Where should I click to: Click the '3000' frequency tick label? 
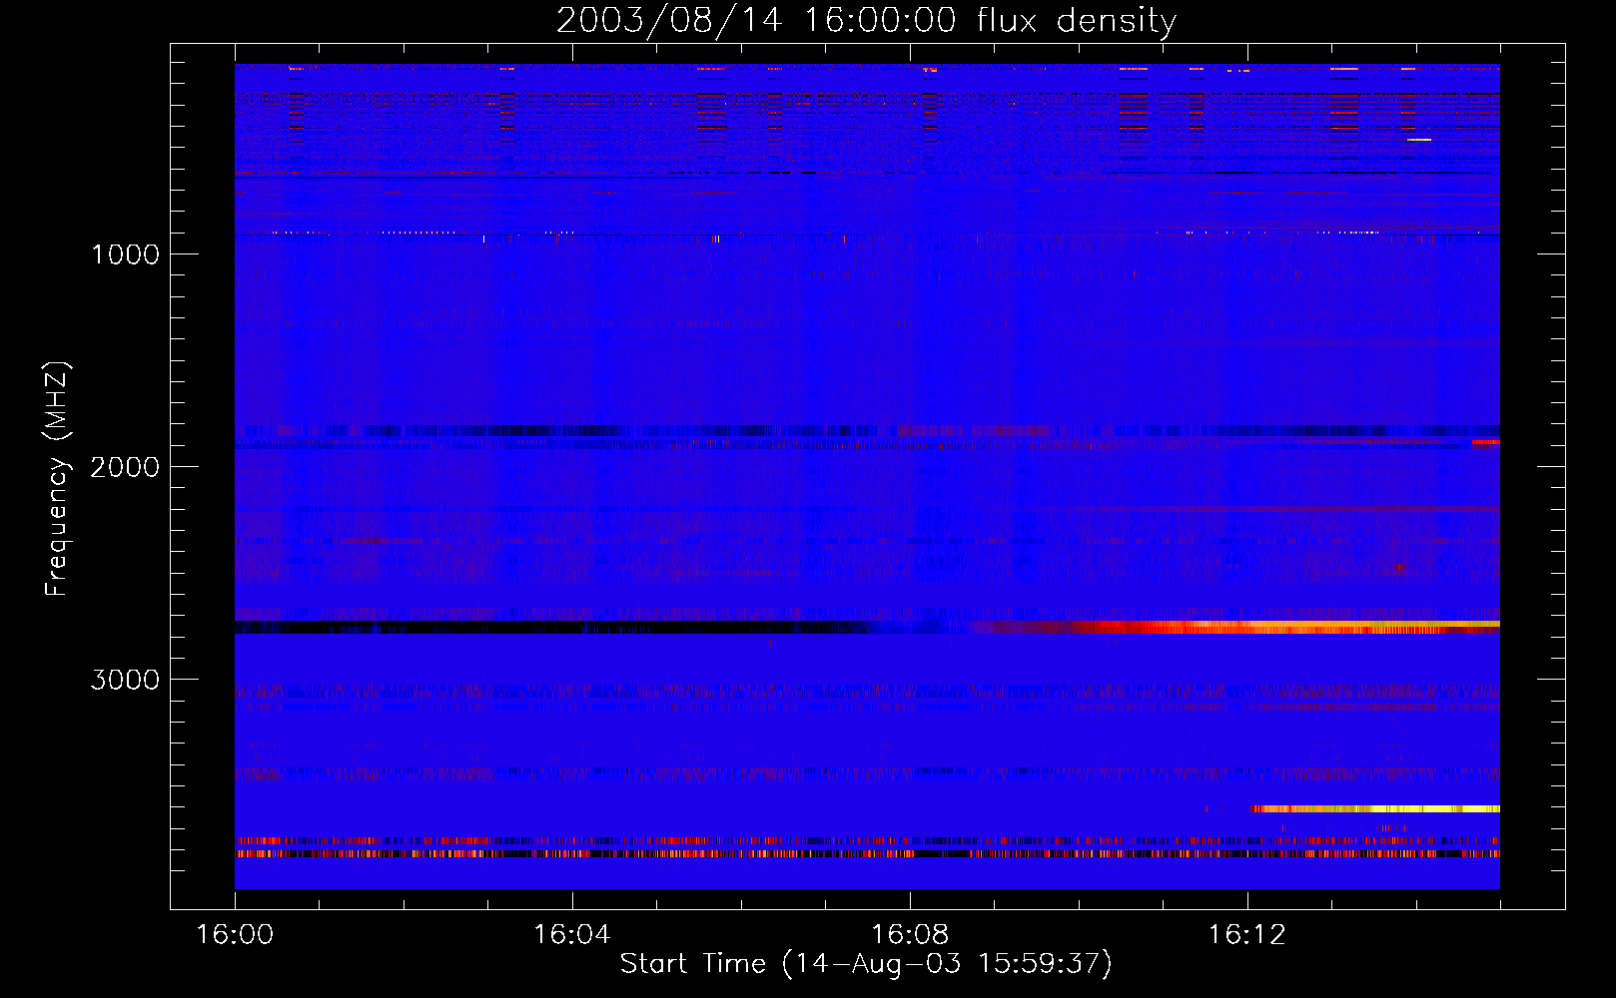[125, 680]
